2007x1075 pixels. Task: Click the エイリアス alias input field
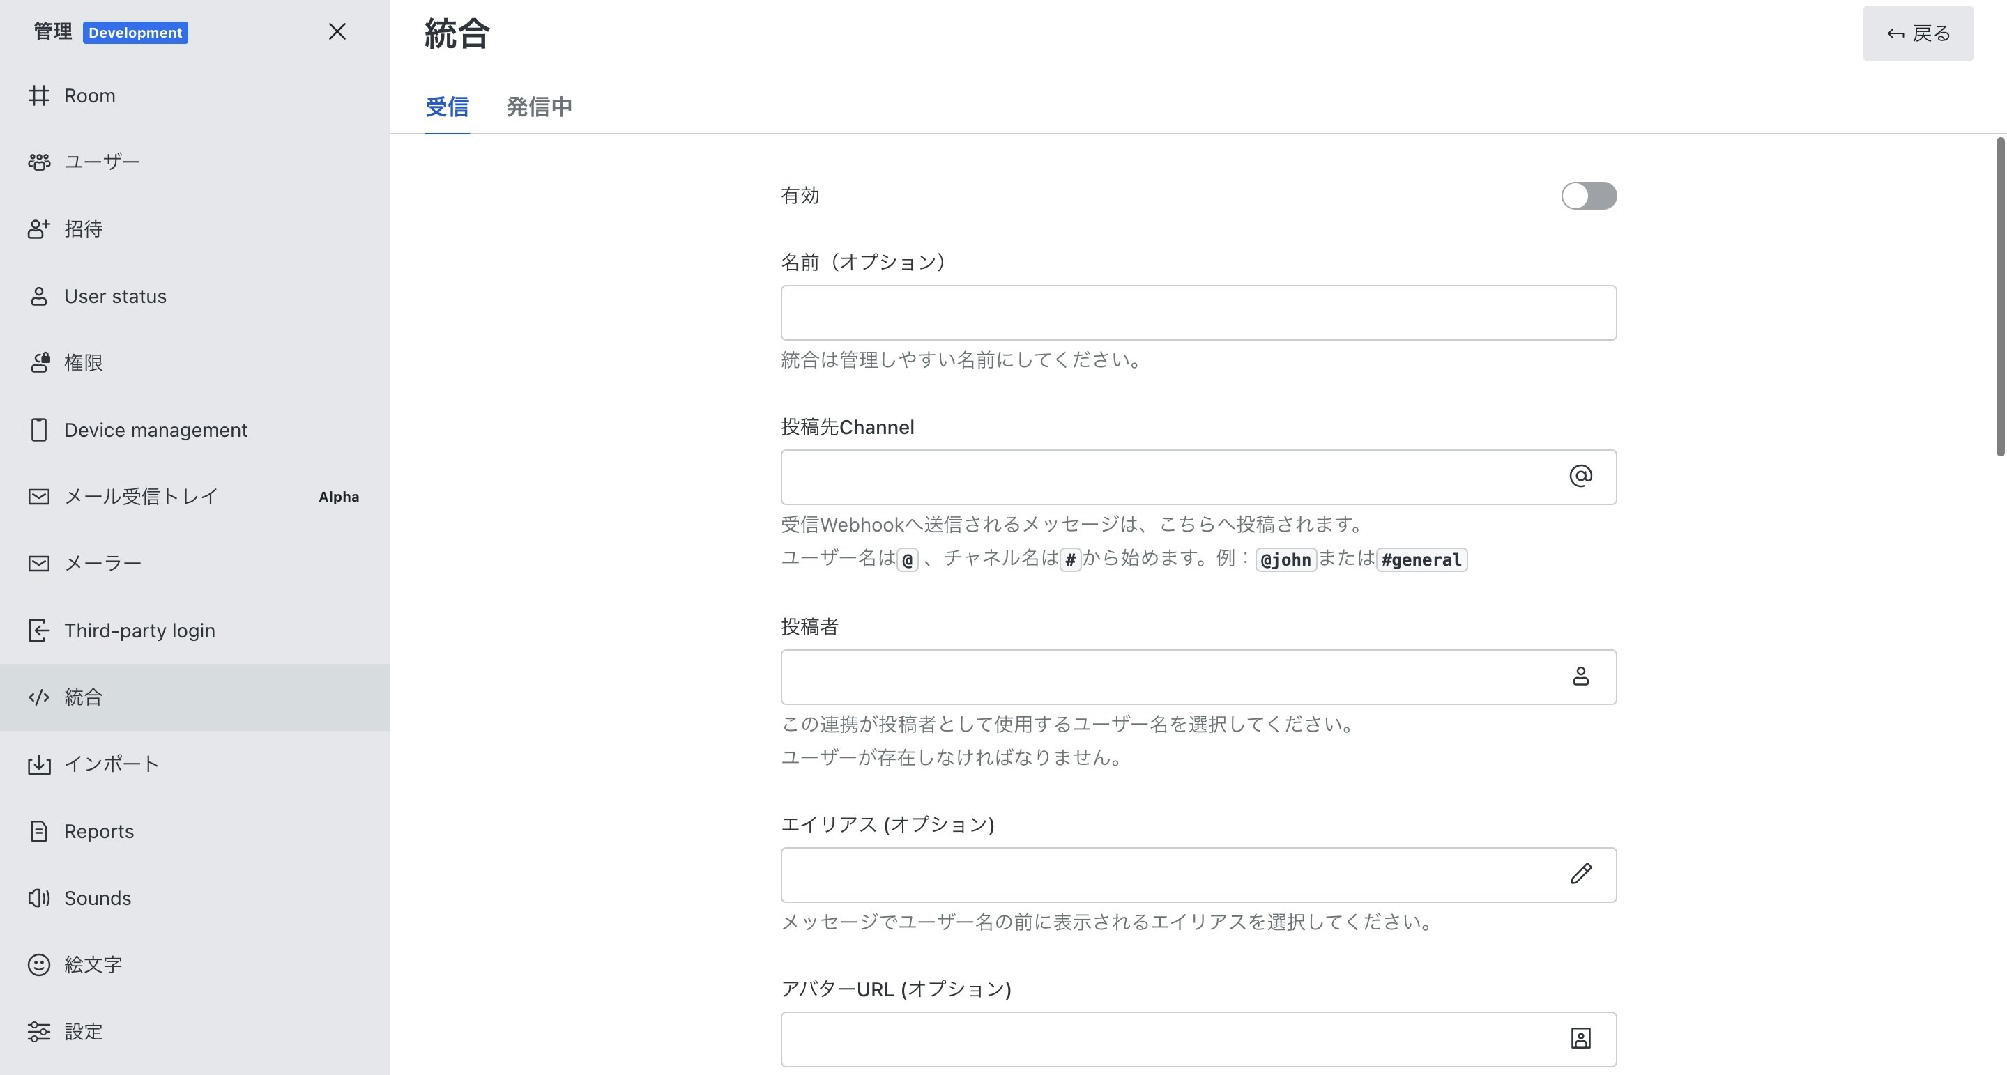point(1168,875)
